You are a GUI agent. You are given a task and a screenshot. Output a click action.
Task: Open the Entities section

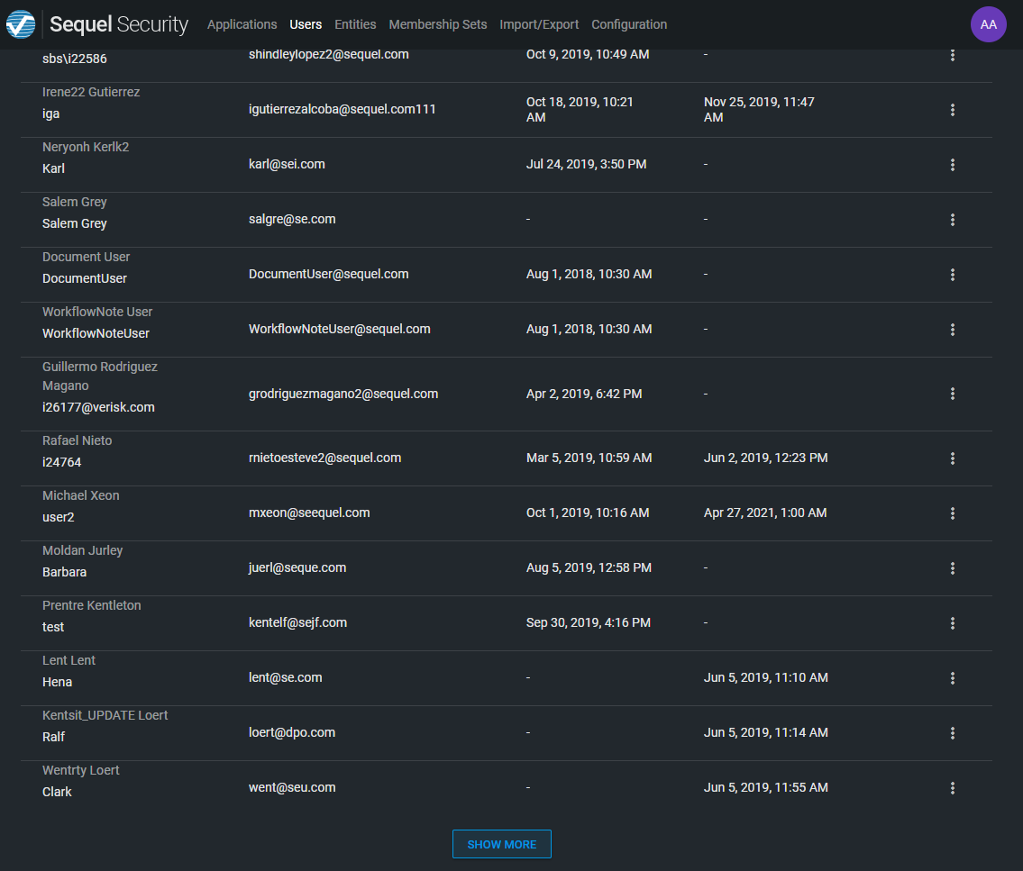coord(355,24)
